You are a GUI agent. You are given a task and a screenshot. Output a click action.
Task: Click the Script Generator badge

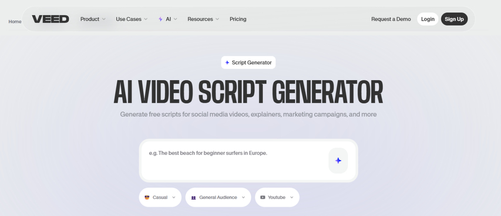click(x=248, y=63)
